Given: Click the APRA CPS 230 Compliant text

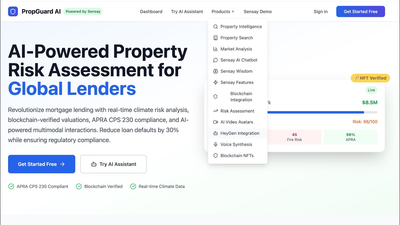Looking at the screenshot, I should [x=42, y=187].
